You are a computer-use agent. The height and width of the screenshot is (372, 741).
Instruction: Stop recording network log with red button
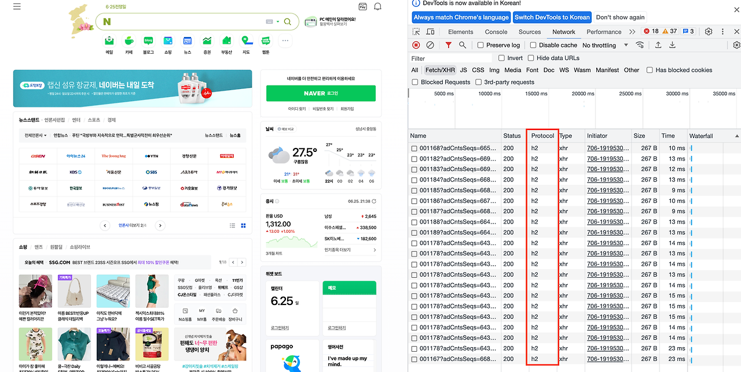tap(416, 45)
